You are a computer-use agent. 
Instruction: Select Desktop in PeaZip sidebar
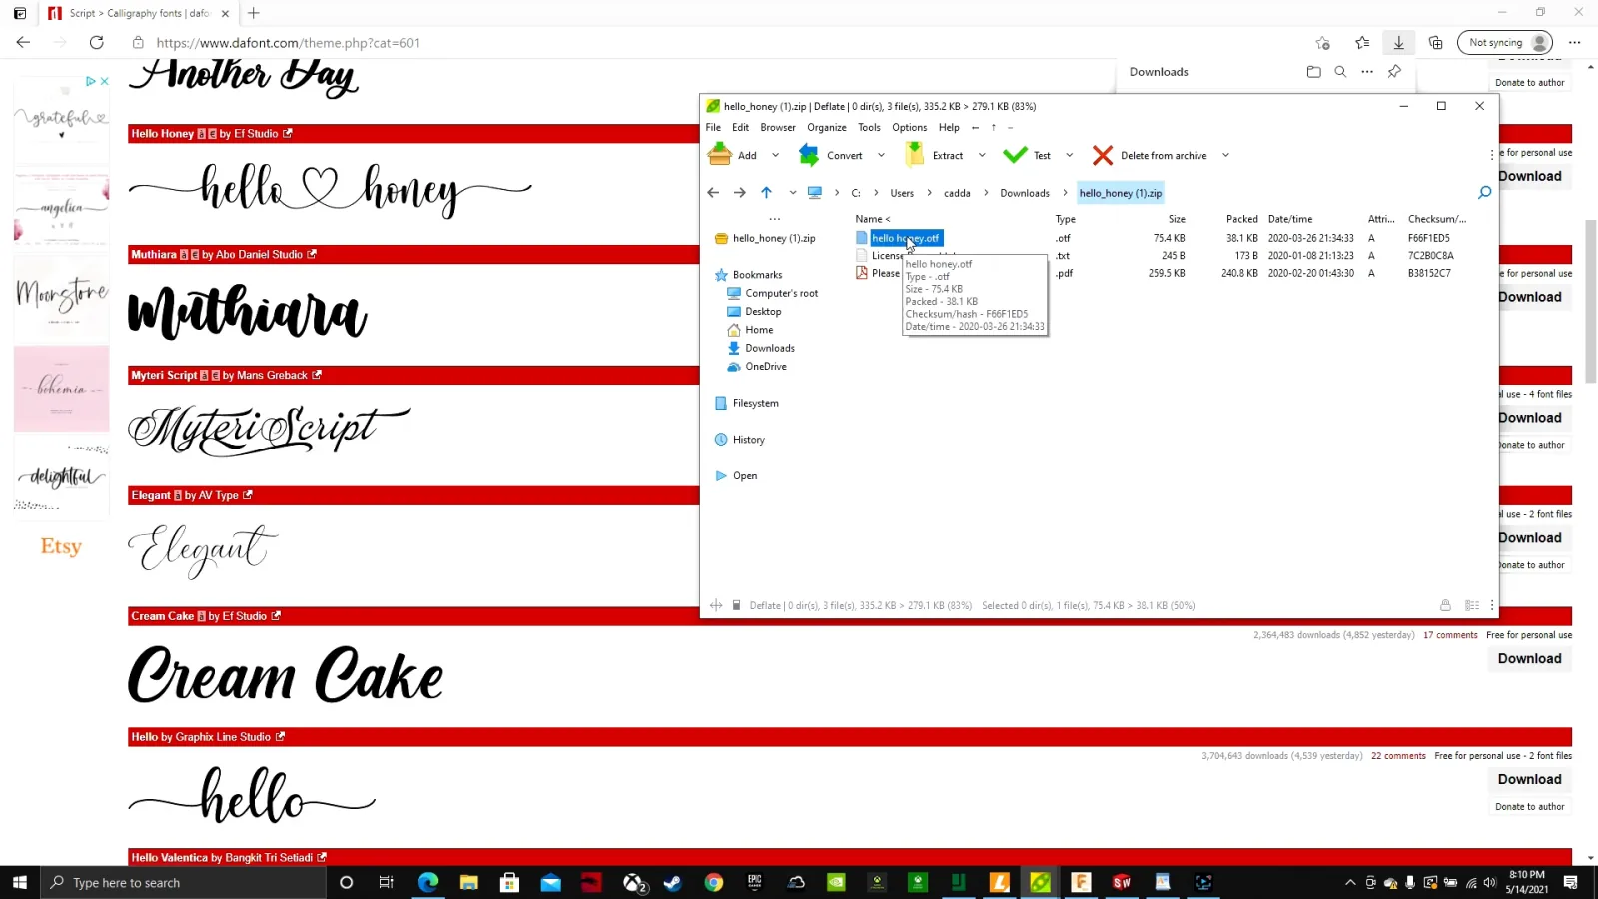point(763,312)
